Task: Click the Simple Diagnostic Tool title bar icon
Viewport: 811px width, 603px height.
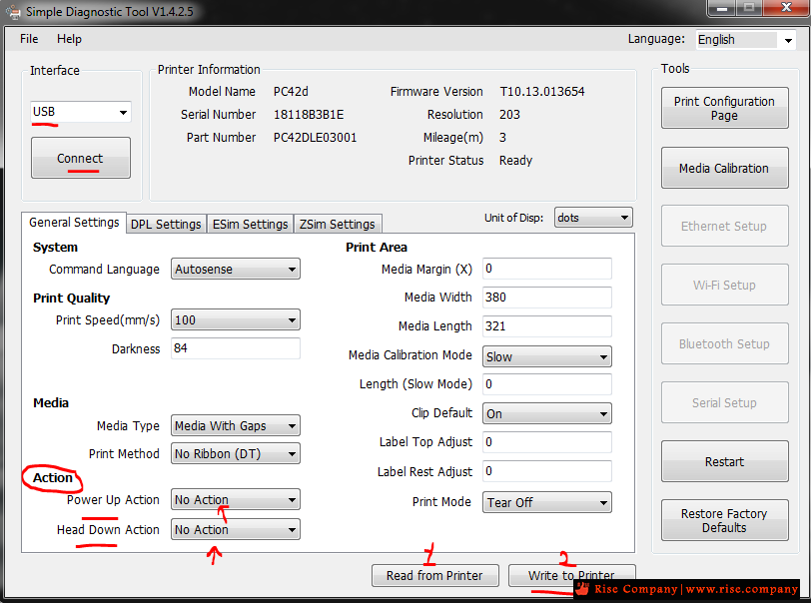Action: [12, 11]
